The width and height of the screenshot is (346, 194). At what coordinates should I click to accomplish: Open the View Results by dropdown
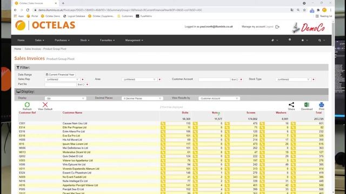[x=219, y=98]
